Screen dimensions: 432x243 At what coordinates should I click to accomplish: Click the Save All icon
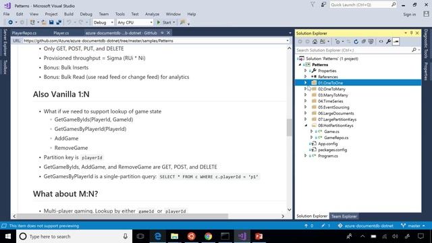[59, 22]
